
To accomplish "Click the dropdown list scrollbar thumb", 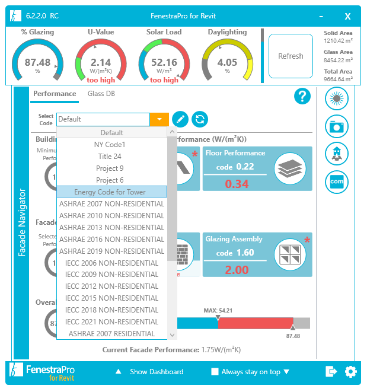I will pos(172,199).
